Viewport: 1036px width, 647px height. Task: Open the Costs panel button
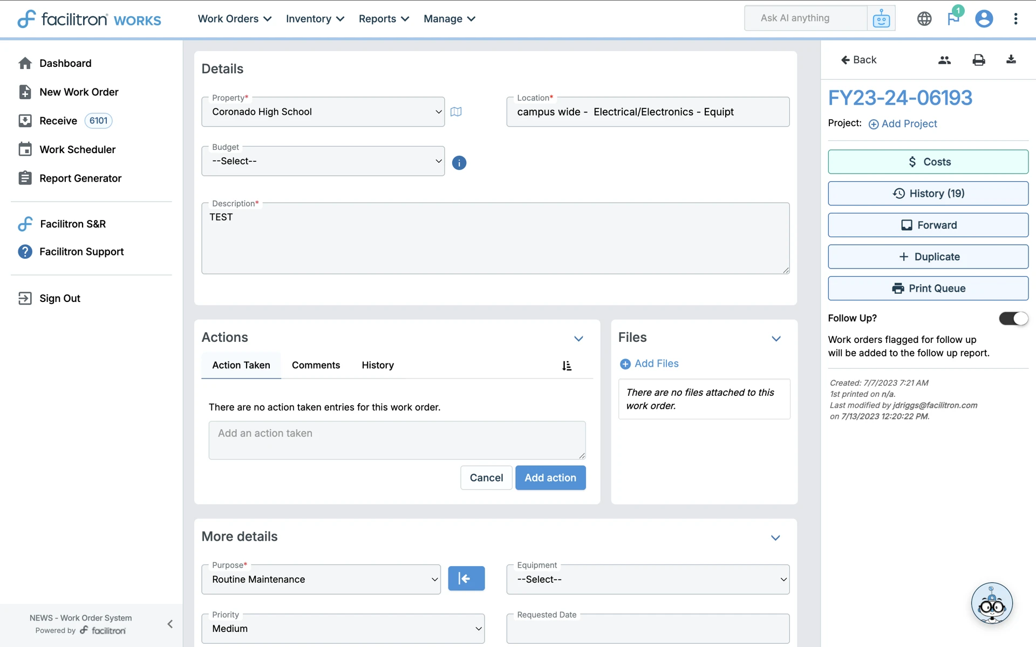pos(928,162)
